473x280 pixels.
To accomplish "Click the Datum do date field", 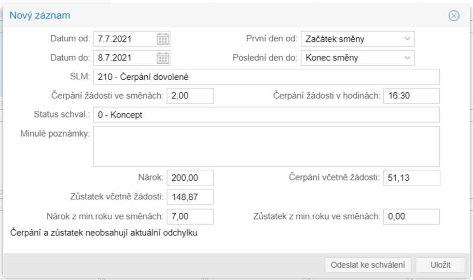I will pos(124,57).
